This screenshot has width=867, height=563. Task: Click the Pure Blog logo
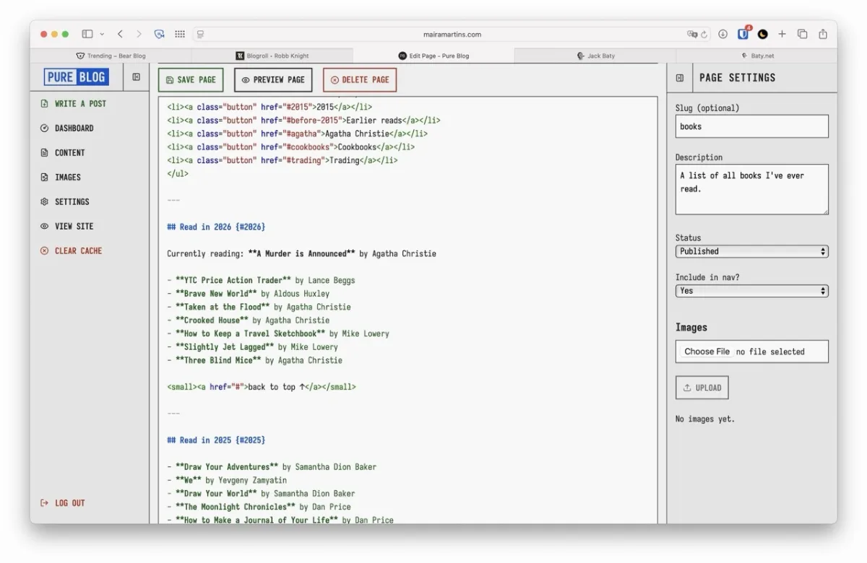pos(76,77)
